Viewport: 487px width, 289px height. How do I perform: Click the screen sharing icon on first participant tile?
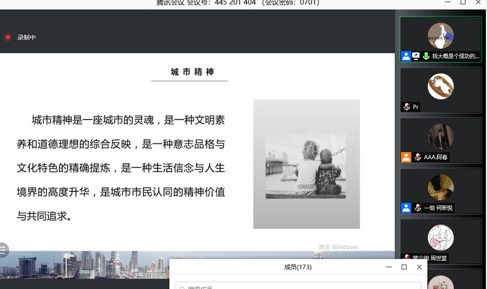point(416,56)
